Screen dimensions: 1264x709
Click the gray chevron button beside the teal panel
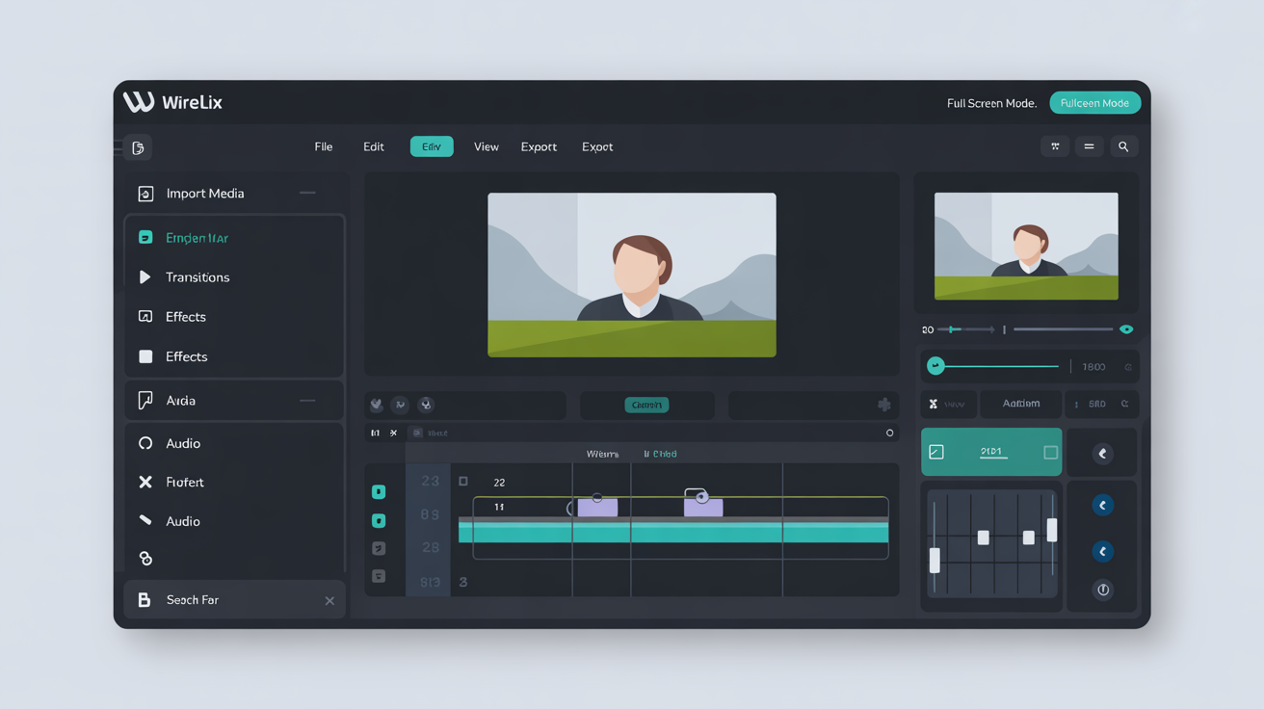1103,454
